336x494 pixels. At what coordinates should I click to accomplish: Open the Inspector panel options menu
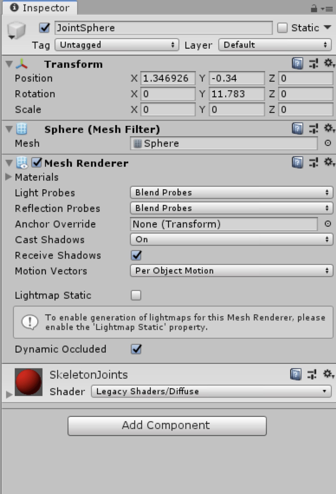click(x=327, y=9)
